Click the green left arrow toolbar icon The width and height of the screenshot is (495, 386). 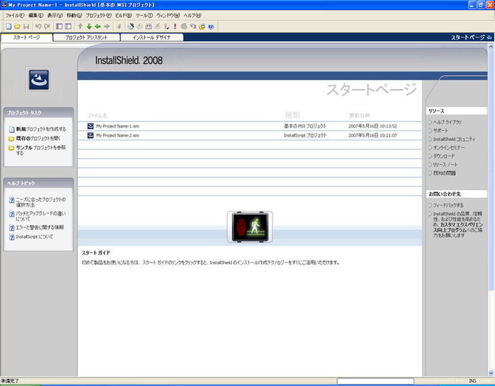[98, 27]
